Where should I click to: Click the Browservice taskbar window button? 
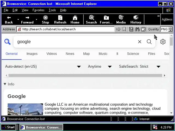pos(41,127)
